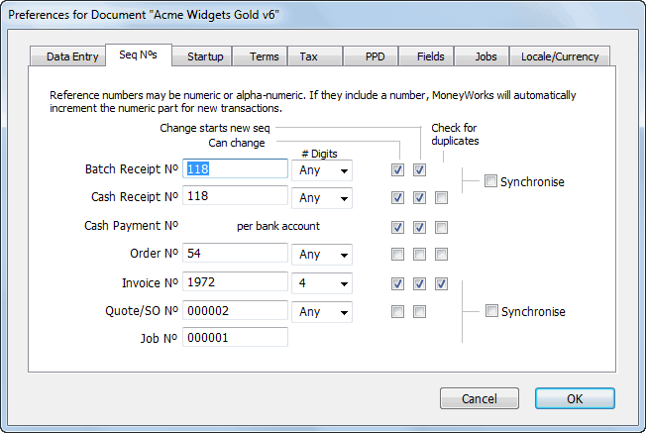Enable Cash Receipt 'Check for duplicates' checkbox
Screen dimensions: 646x433
click(441, 198)
